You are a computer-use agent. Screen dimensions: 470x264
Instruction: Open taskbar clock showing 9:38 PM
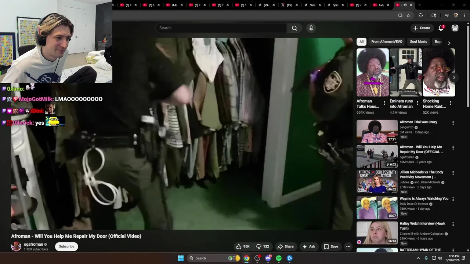tap(453, 258)
